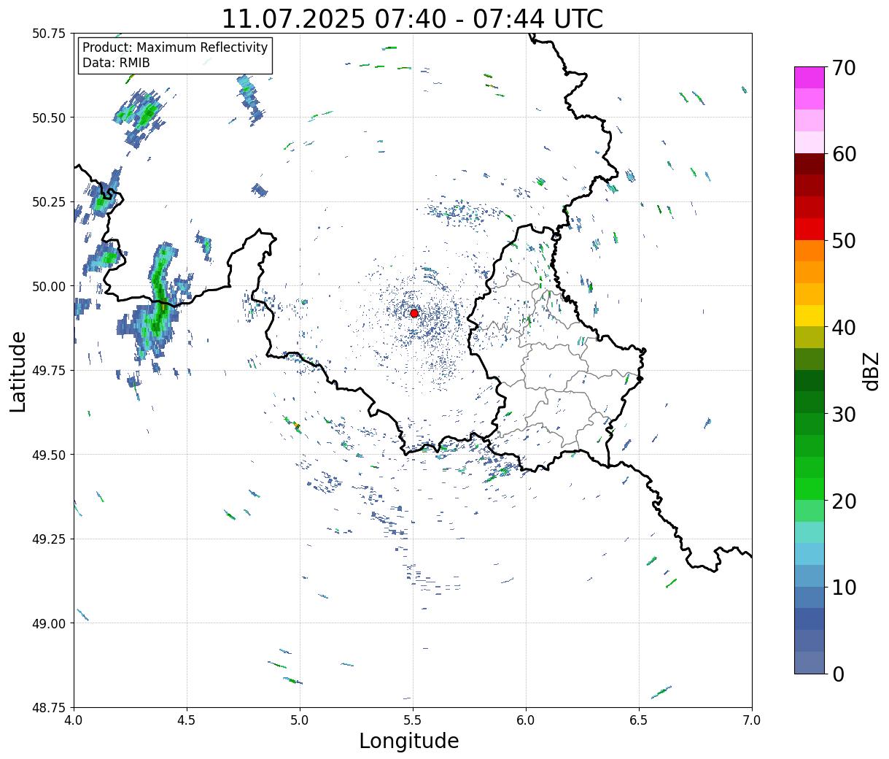Click the colorbar tick label 60

[x=845, y=154]
